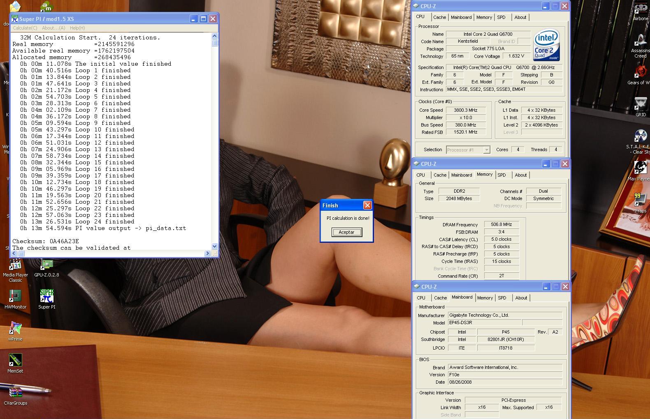Click BIOS version field F10e
650x419 pixels.
pyautogui.click(x=505, y=375)
